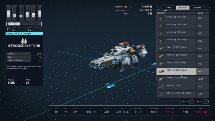Click the total credits currency icon
This screenshot has height=121, width=215.
pyautogui.click(x=151, y=13)
